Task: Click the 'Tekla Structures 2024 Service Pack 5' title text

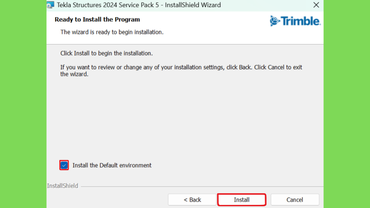Action: click(x=108, y=5)
